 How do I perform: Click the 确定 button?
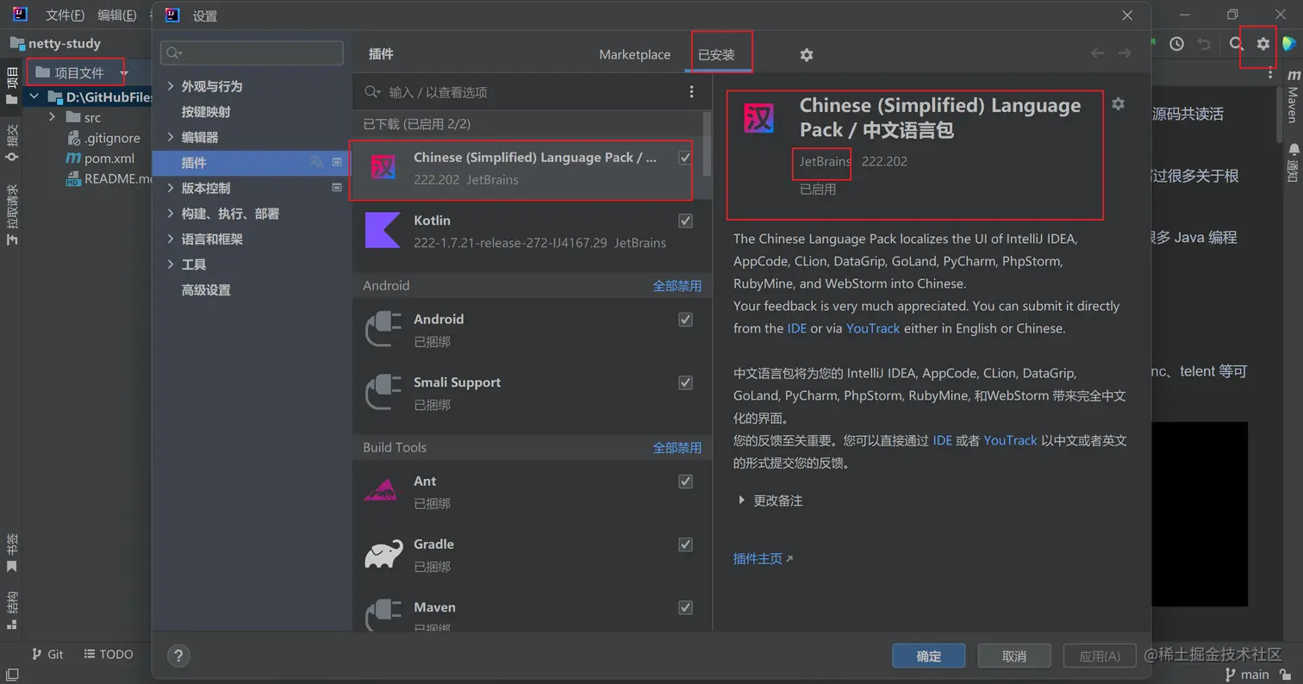click(x=928, y=656)
